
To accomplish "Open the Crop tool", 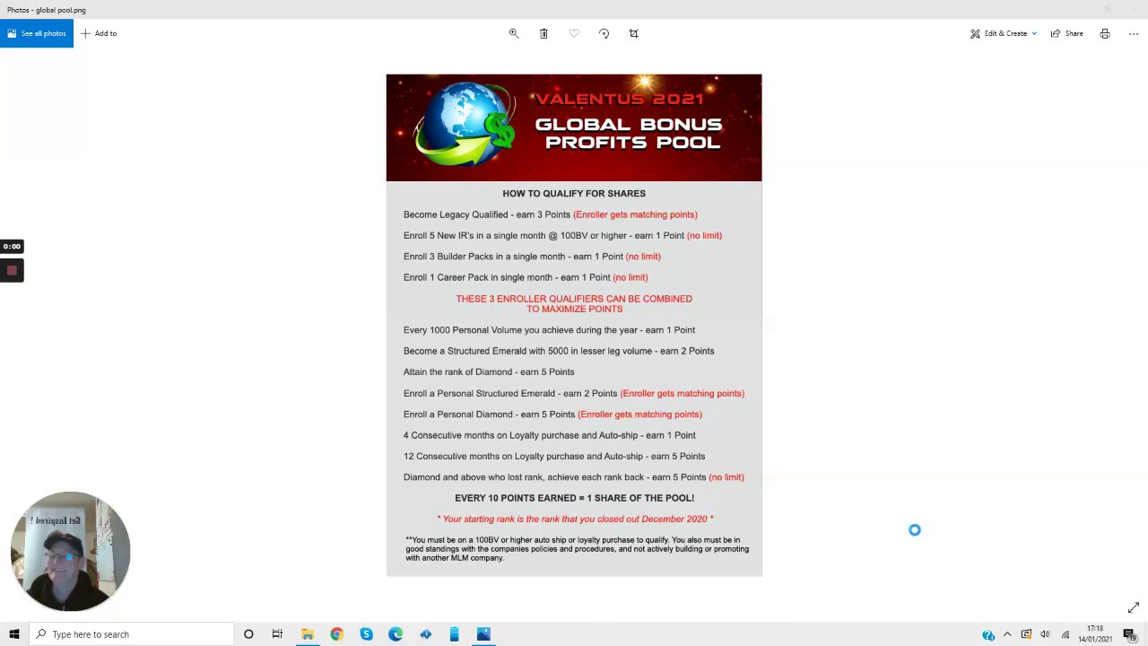I will tap(633, 33).
